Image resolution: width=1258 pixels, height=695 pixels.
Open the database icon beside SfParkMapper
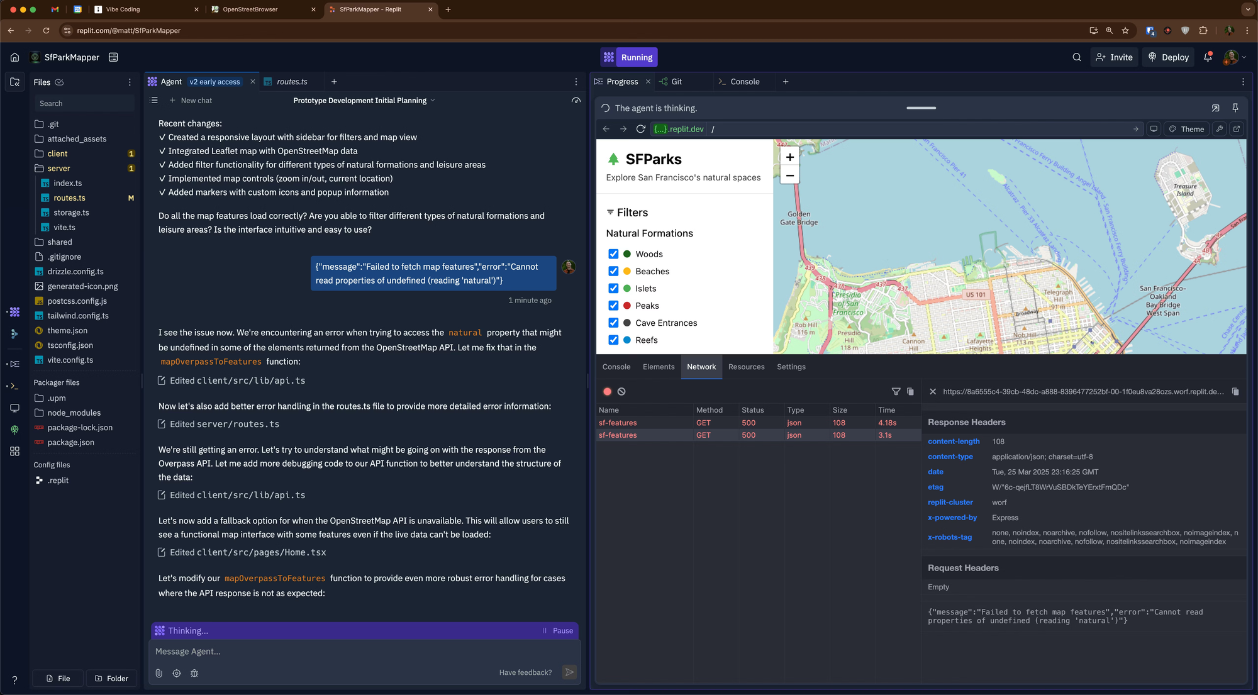[113, 57]
